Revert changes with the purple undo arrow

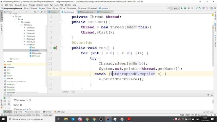(207, 8)
